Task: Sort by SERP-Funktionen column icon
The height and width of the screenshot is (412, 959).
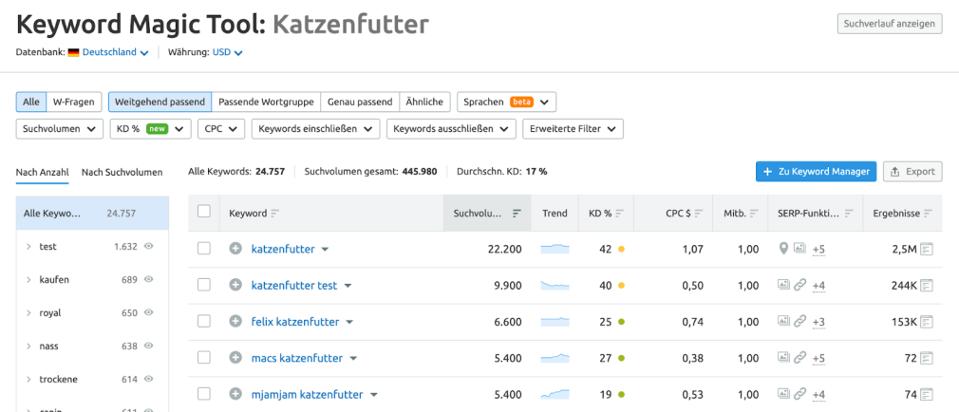Action: (x=848, y=214)
